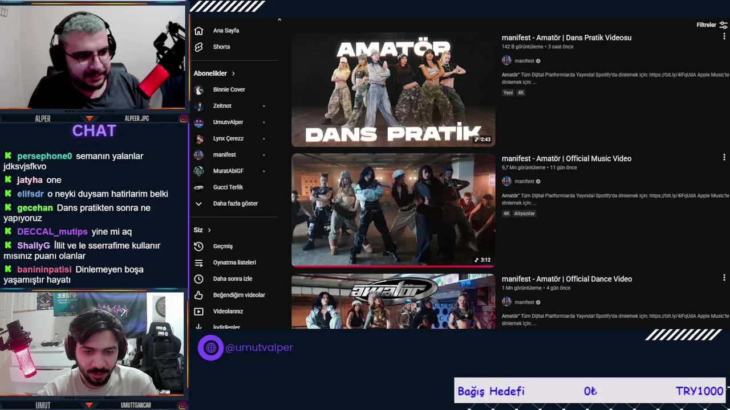Open title manifest - Amatör Official Music Video
Image resolution: width=730 pixels, height=410 pixels.
point(566,158)
